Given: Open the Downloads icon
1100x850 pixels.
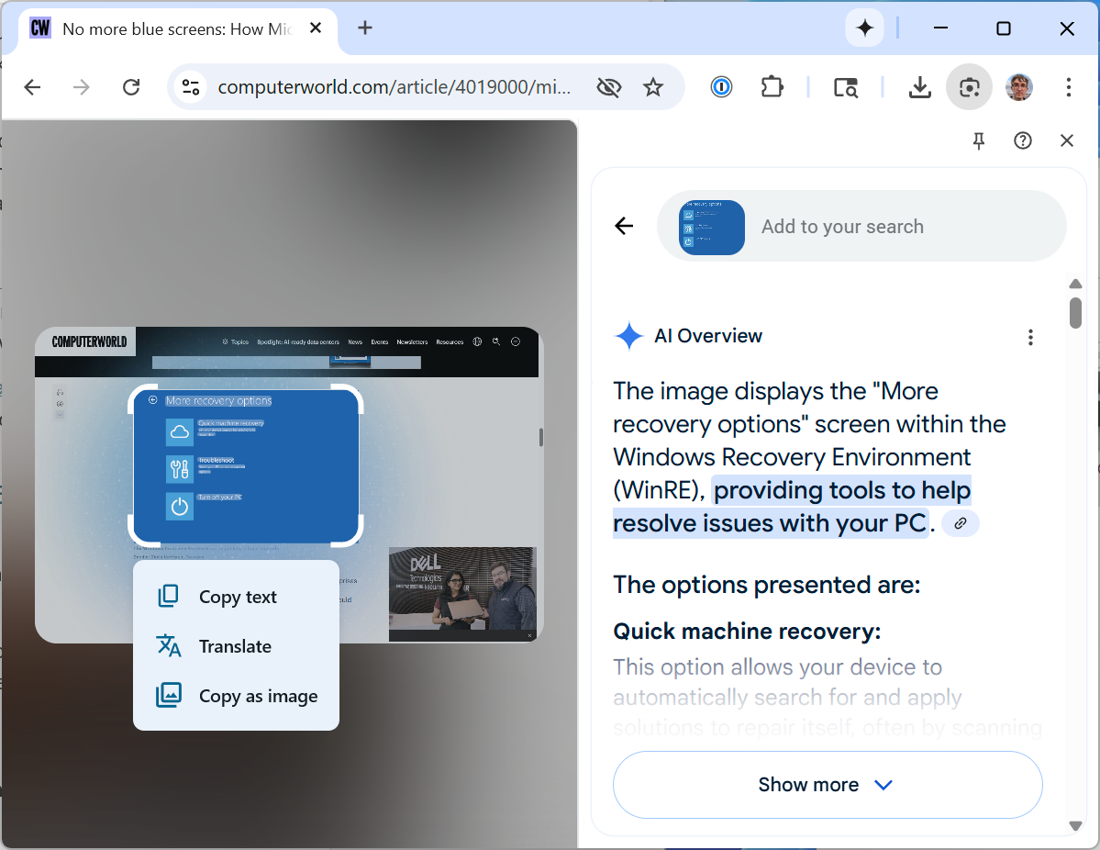Looking at the screenshot, I should click(919, 87).
